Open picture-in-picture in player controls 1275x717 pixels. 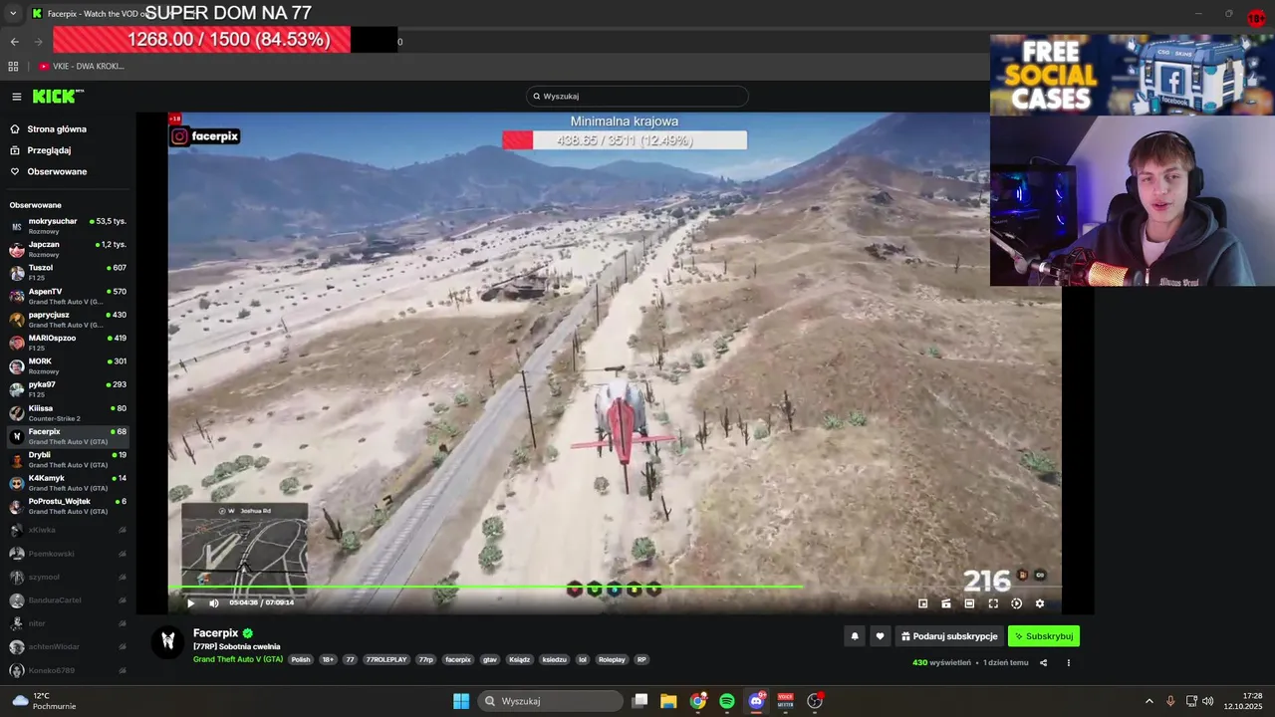coord(922,603)
